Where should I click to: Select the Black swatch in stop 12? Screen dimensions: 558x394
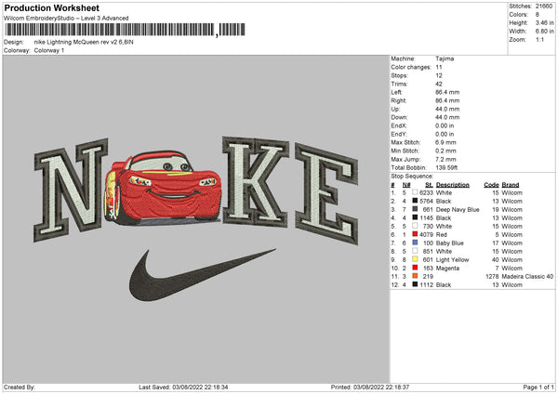(416, 284)
